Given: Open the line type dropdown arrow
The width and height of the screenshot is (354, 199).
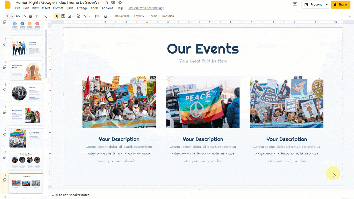Looking at the screenshot, I should pos(90,16).
